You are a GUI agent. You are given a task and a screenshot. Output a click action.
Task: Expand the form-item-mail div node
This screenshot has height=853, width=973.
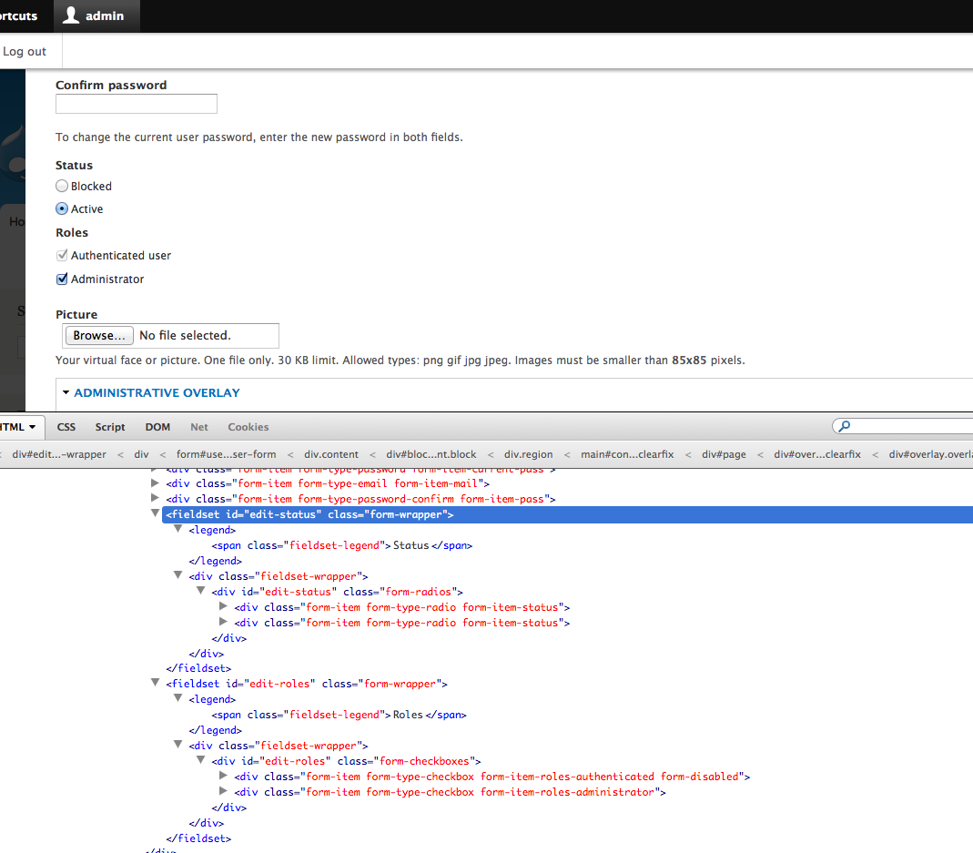tap(155, 483)
